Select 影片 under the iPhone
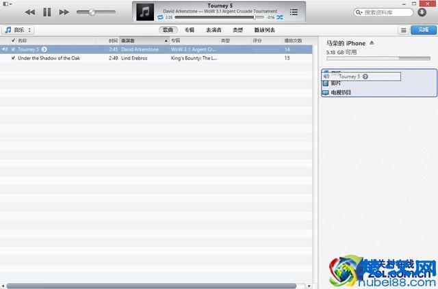Image resolution: width=438 pixels, height=289 pixels. click(335, 83)
